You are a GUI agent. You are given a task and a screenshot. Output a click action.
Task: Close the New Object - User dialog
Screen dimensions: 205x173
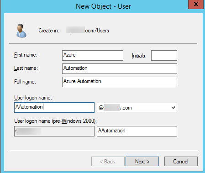pyautogui.click(x=196, y=4)
